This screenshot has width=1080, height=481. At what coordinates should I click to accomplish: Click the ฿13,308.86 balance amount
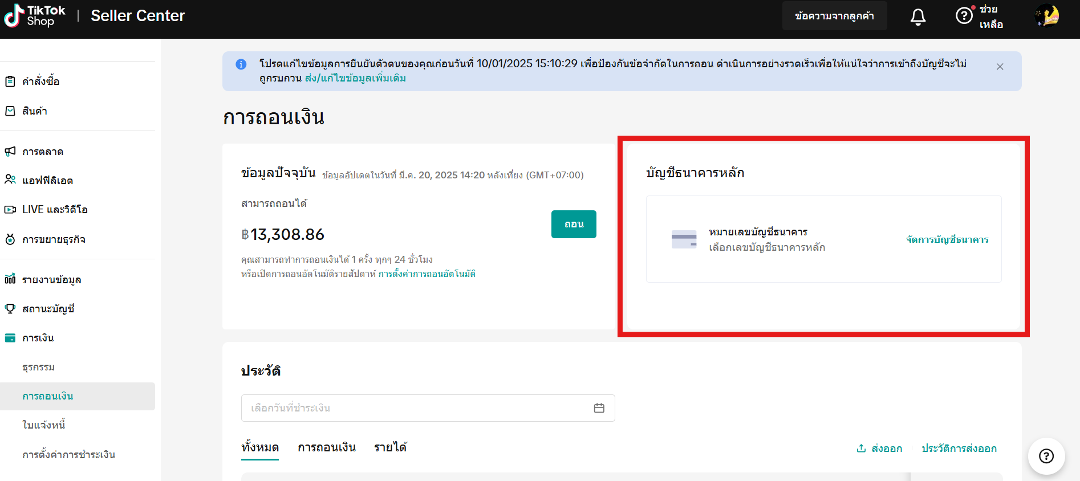pos(283,234)
